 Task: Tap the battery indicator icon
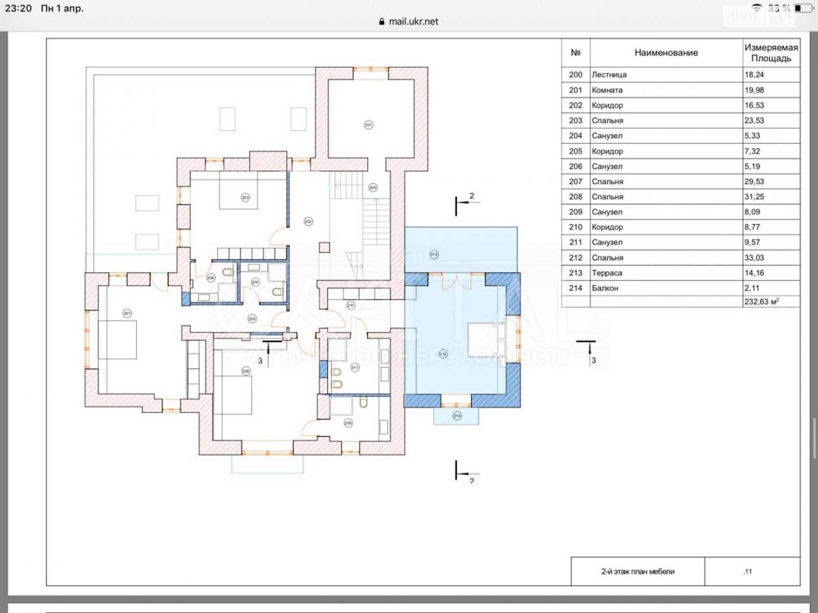point(803,8)
